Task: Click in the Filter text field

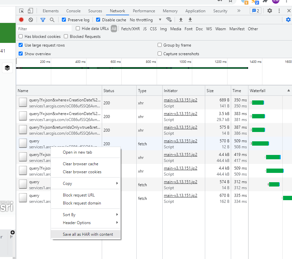Action: coord(44,29)
